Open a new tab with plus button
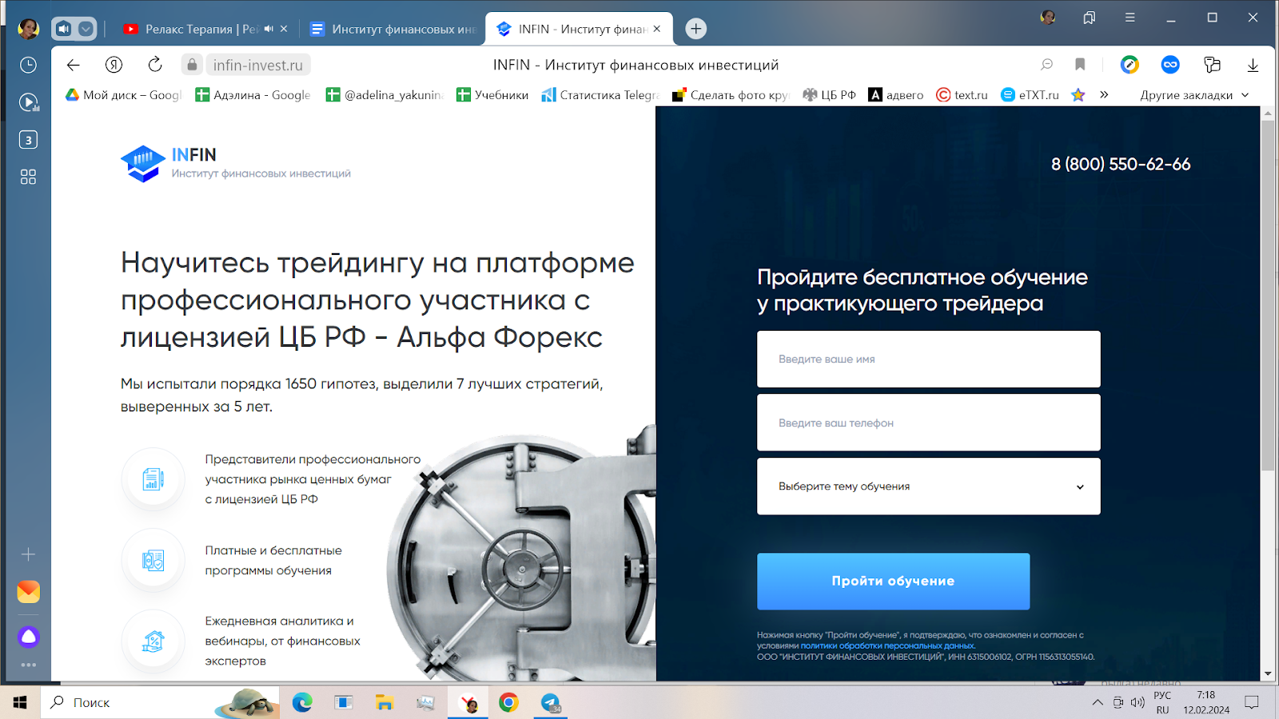The height and width of the screenshot is (719, 1279). pos(696,29)
